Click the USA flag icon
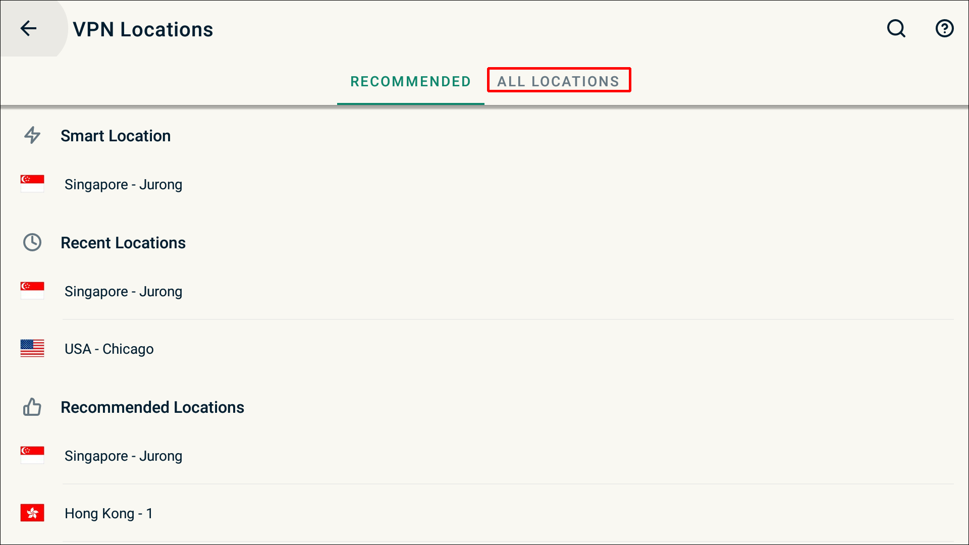 [32, 349]
